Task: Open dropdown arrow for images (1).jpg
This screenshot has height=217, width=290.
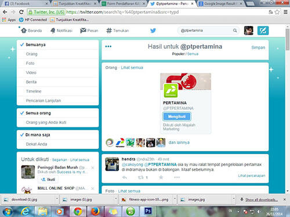Action: (x=116, y=198)
